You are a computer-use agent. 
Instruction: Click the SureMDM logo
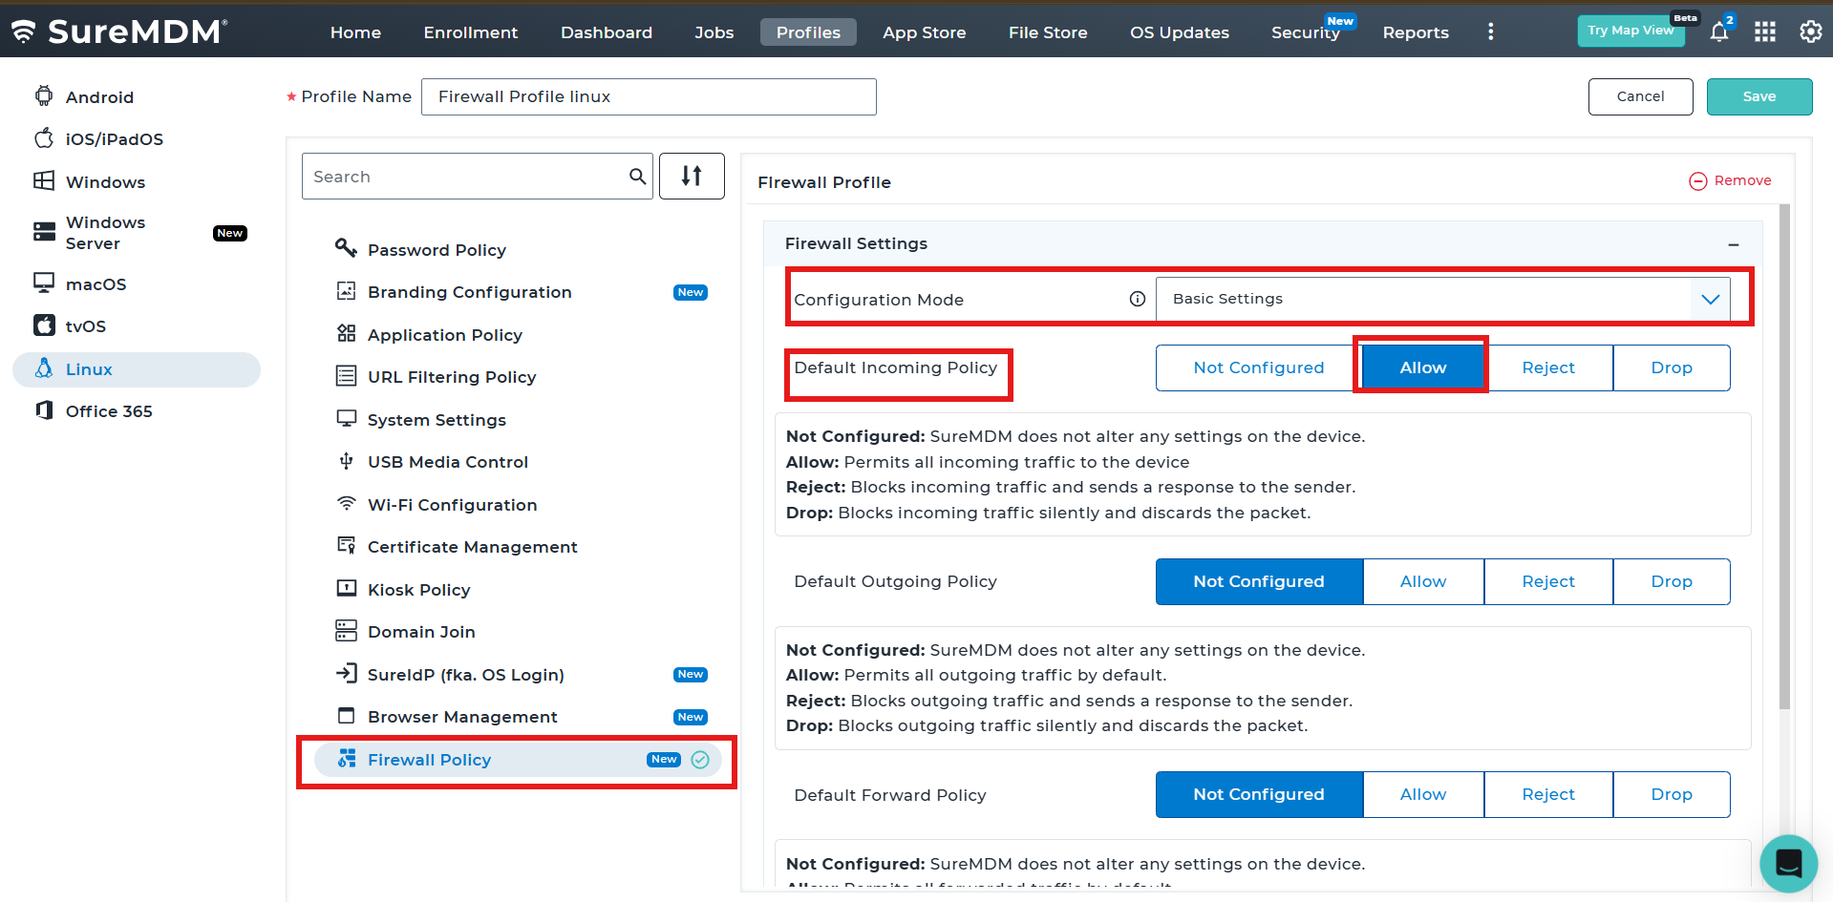(x=119, y=31)
